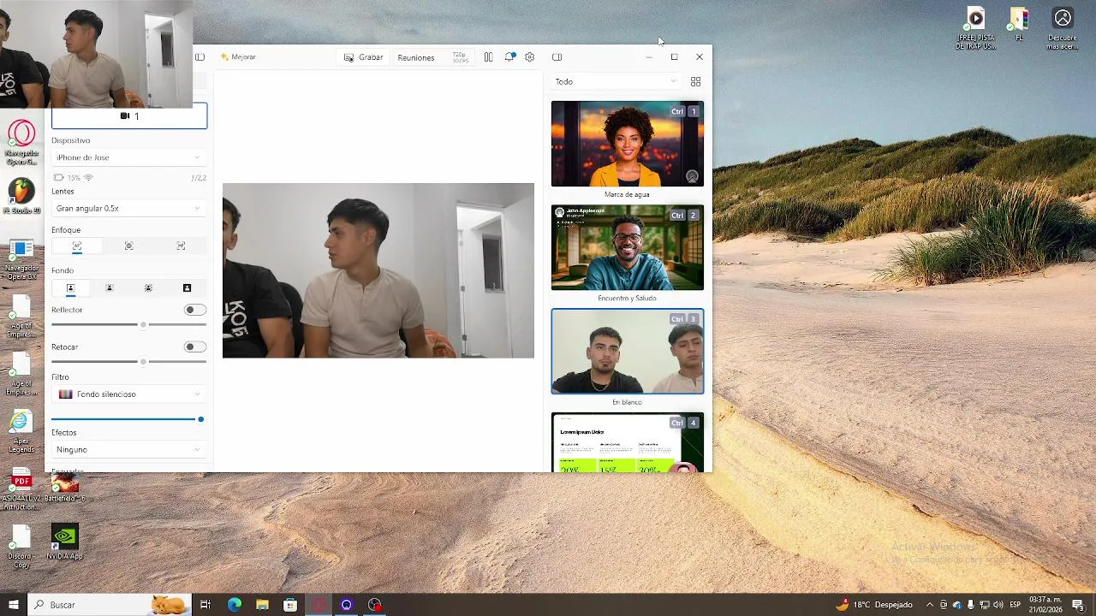Open the weather widget 18°C Despejado
This screenshot has height=616, width=1096.
coord(873,605)
